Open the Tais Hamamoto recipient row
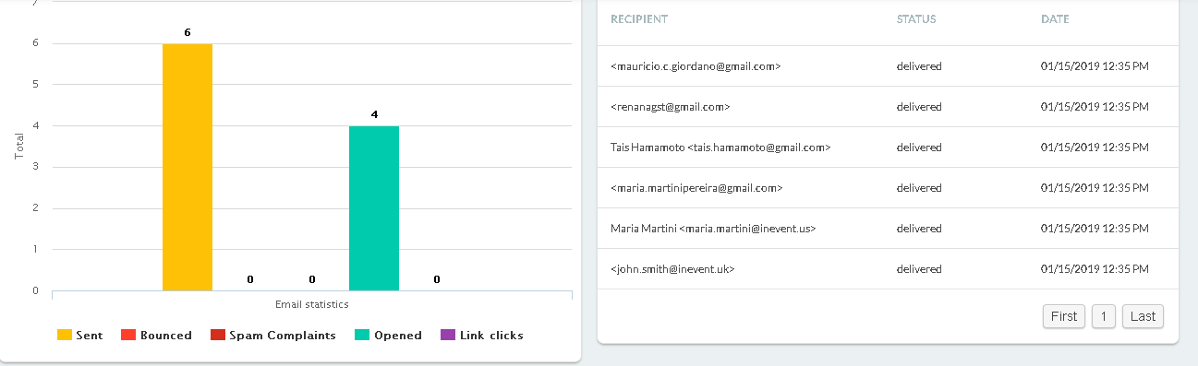Screen dimensions: 1198x366 click(888, 148)
